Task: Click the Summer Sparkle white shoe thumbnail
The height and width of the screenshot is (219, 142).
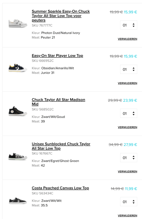Action: coord(18,24)
